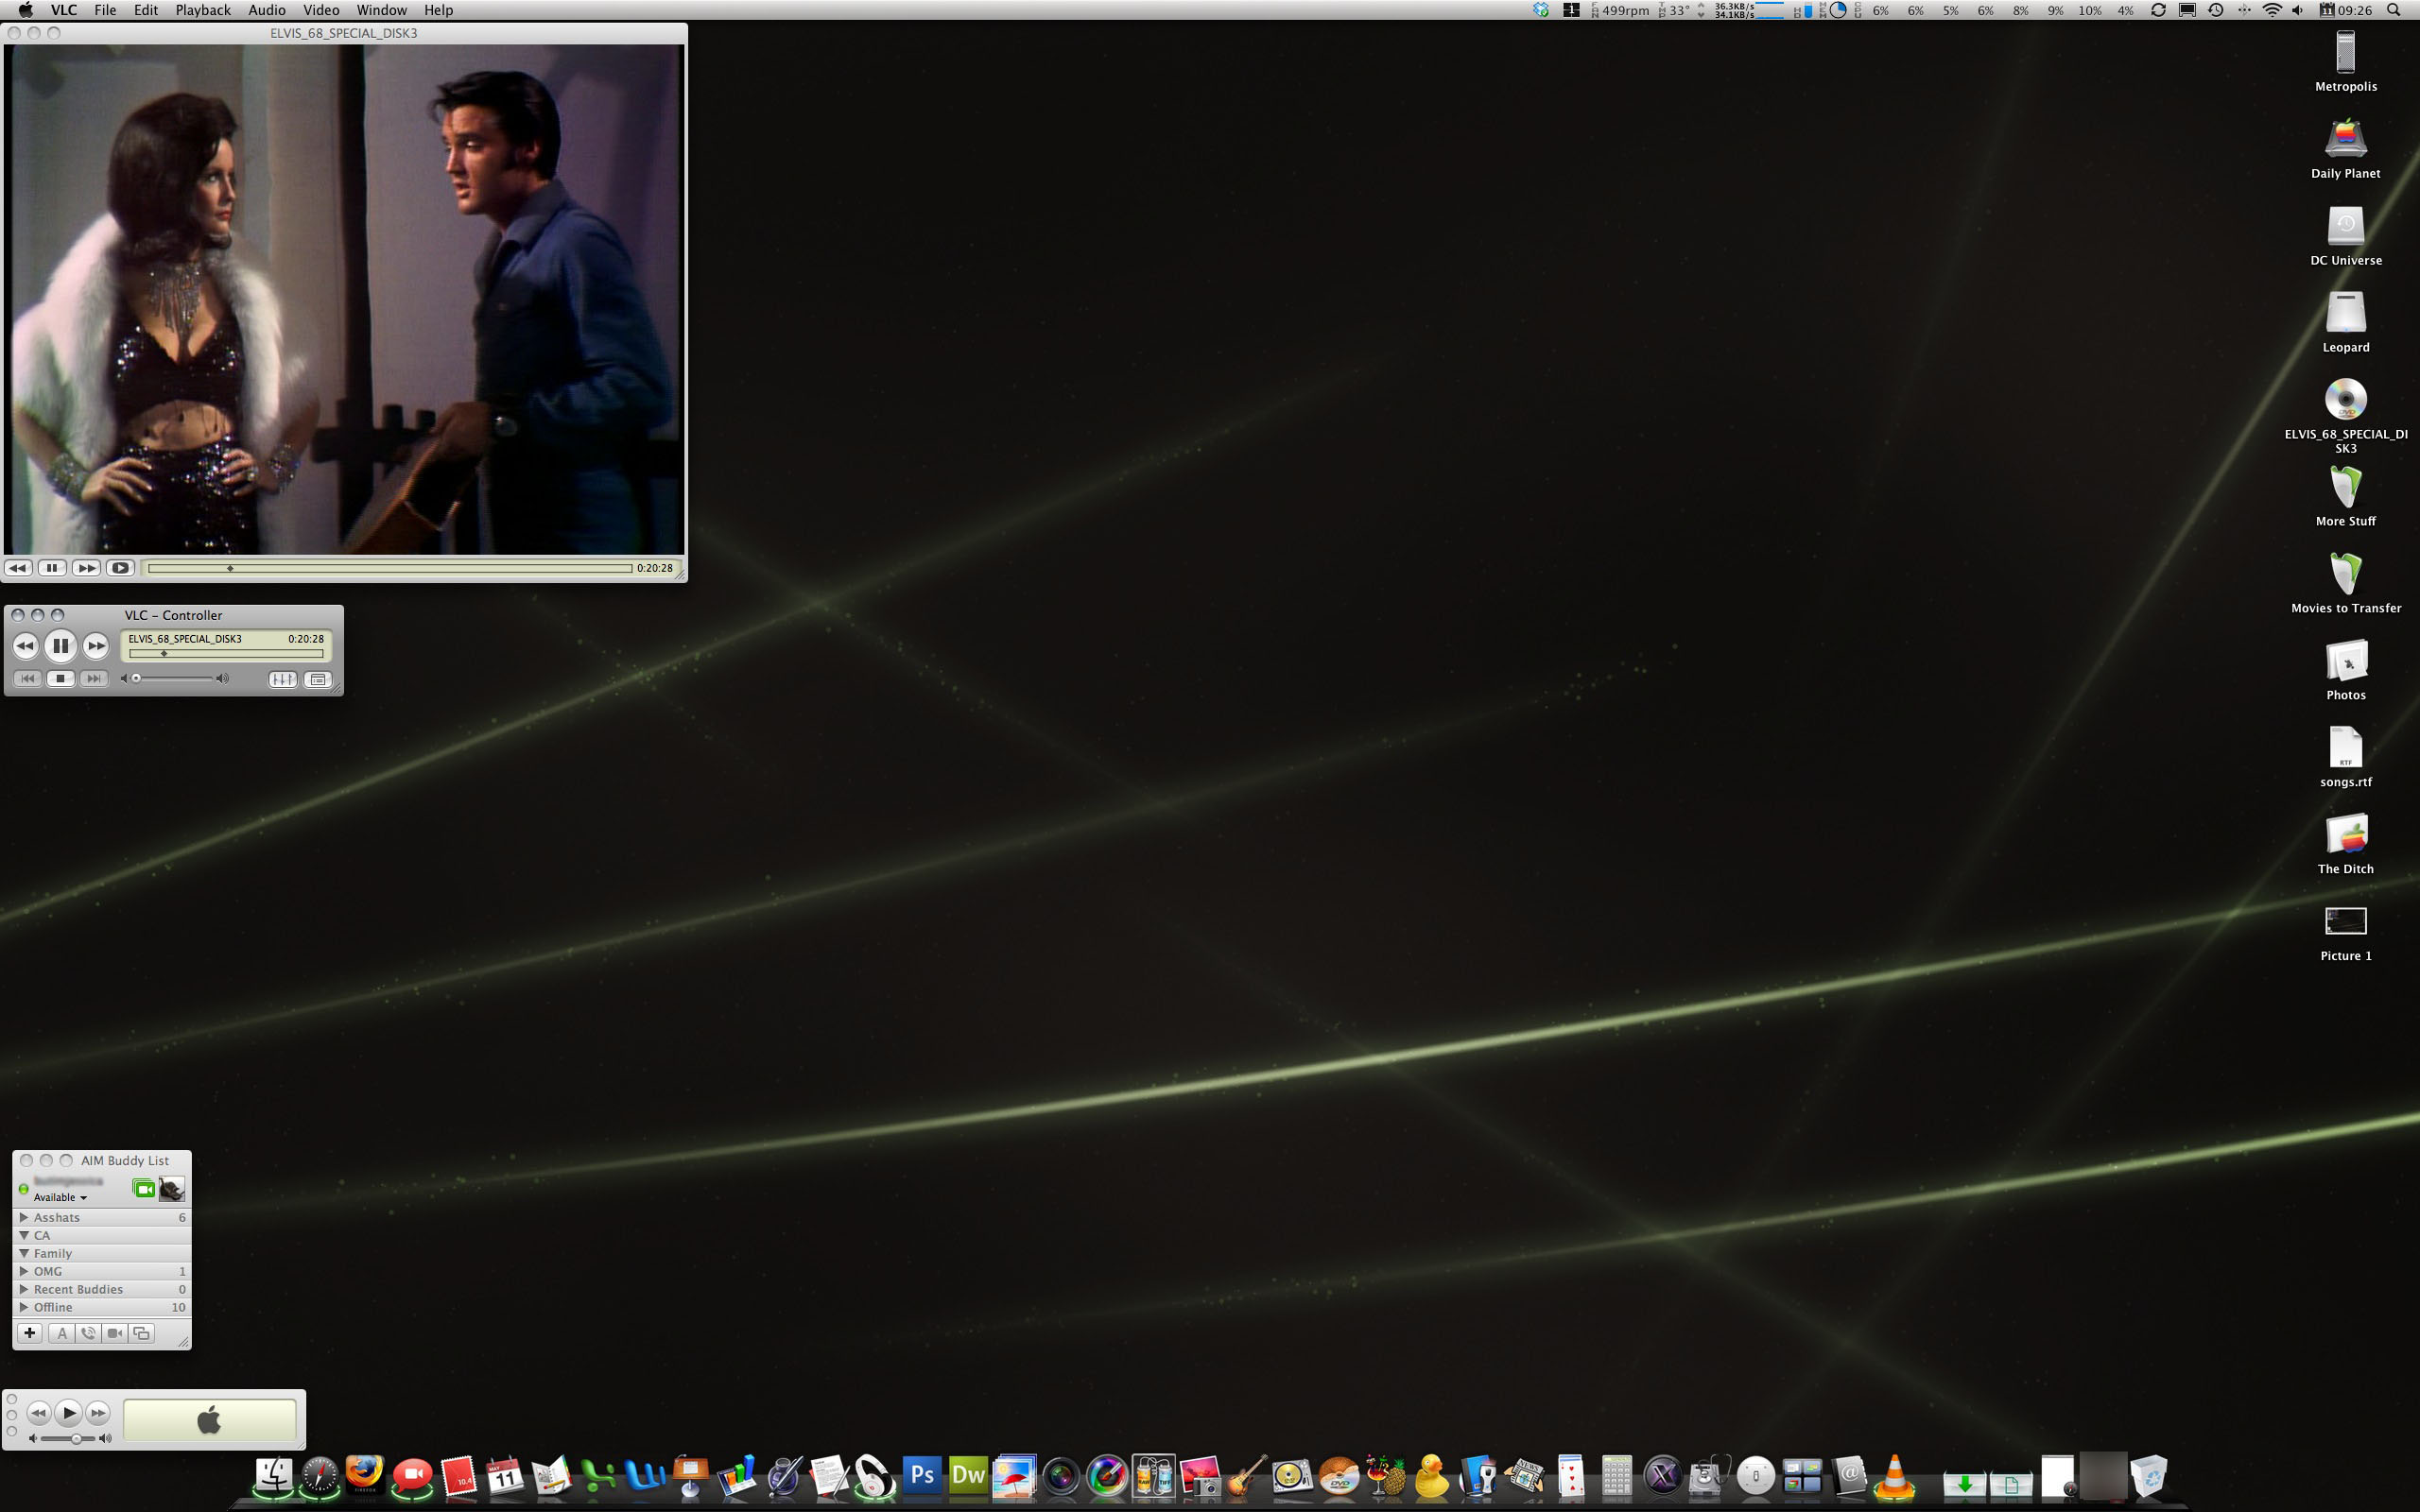This screenshot has height=1512, width=2420.
Task: Launch Safari from the Dock
Action: (x=320, y=1476)
